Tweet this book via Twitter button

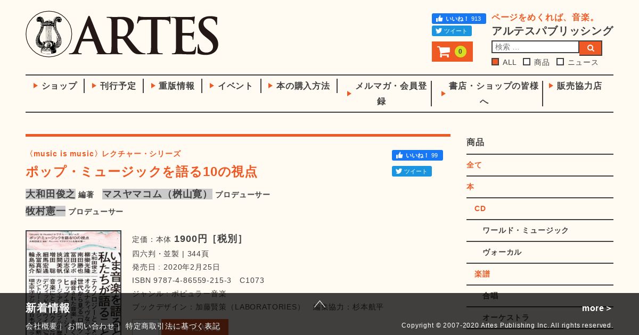coord(412,171)
